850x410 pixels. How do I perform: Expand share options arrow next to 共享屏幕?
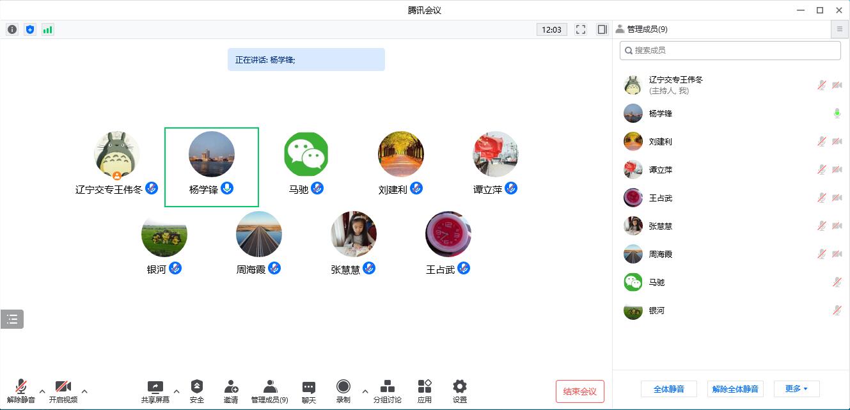tap(177, 391)
